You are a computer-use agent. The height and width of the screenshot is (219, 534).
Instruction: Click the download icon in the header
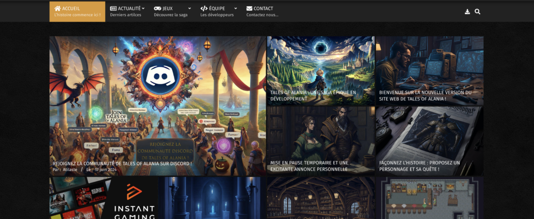click(x=467, y=11)
